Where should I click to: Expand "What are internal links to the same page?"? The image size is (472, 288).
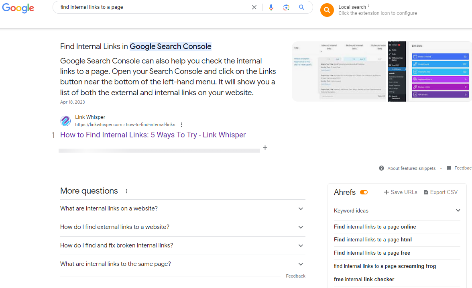pos(301,264)
